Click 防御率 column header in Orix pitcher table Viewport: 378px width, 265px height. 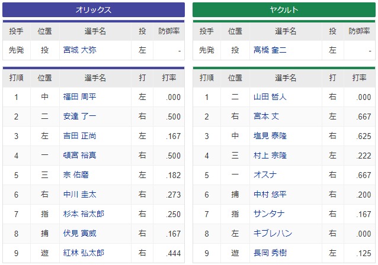169,31
